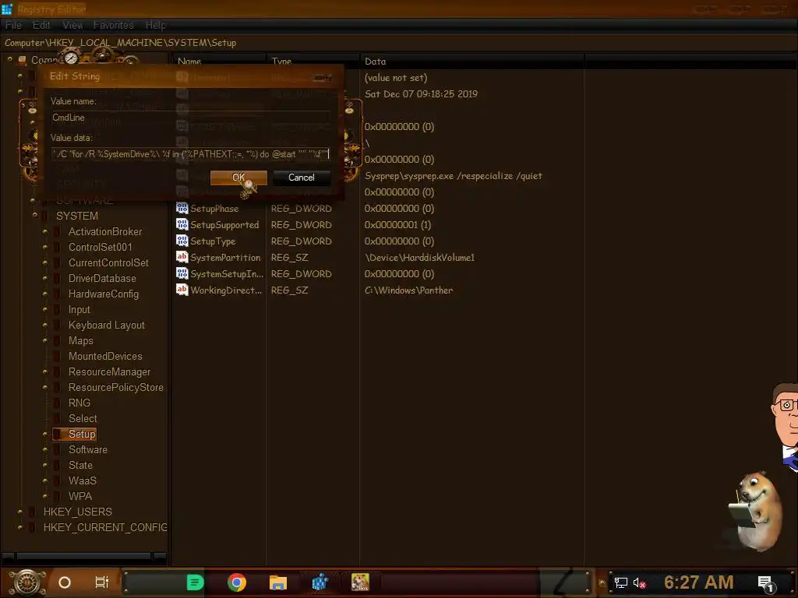Open network status tray icon
Viewport: 798px width, 598px height.
[620, 582]
